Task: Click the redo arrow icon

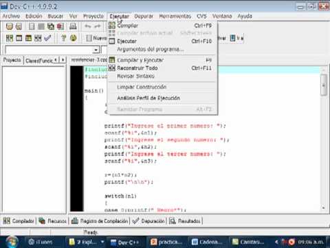Action: click(98, 26)
